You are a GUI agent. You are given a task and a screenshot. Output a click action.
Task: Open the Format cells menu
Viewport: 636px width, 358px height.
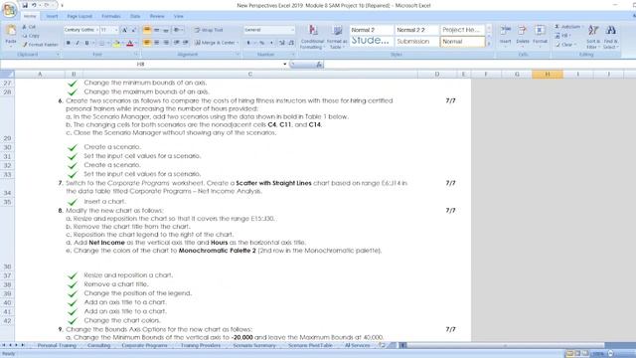540,36
